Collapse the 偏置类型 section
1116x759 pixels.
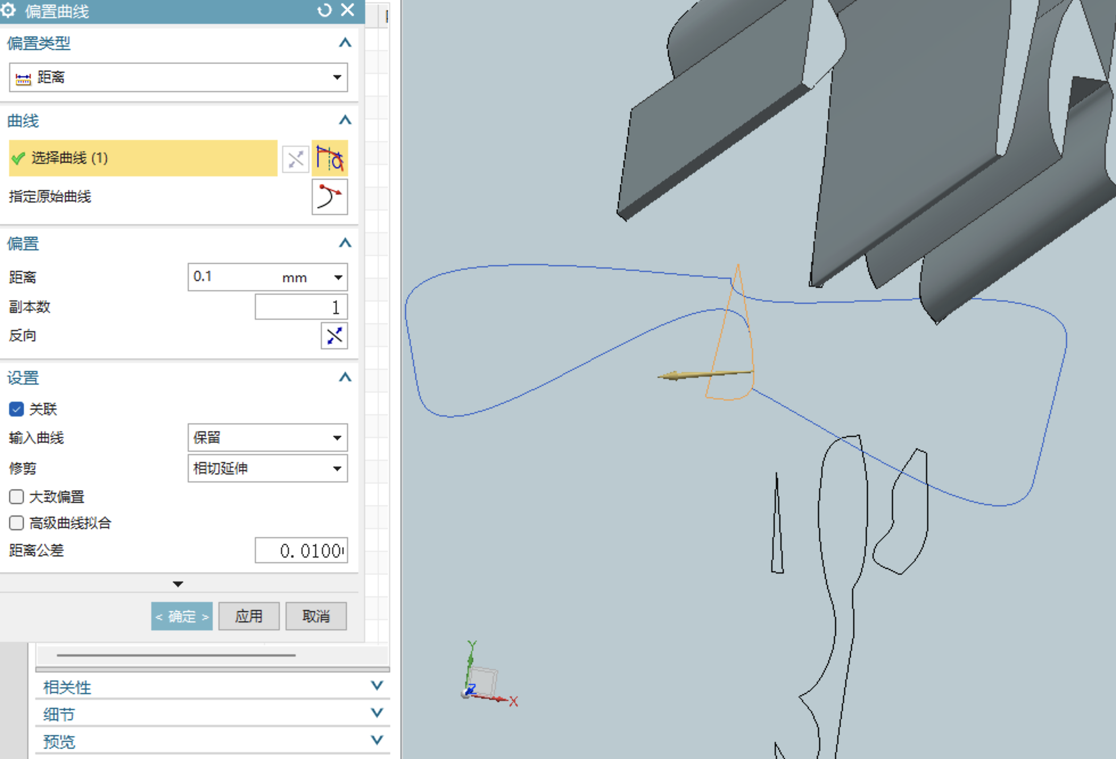tap(345, 43)
